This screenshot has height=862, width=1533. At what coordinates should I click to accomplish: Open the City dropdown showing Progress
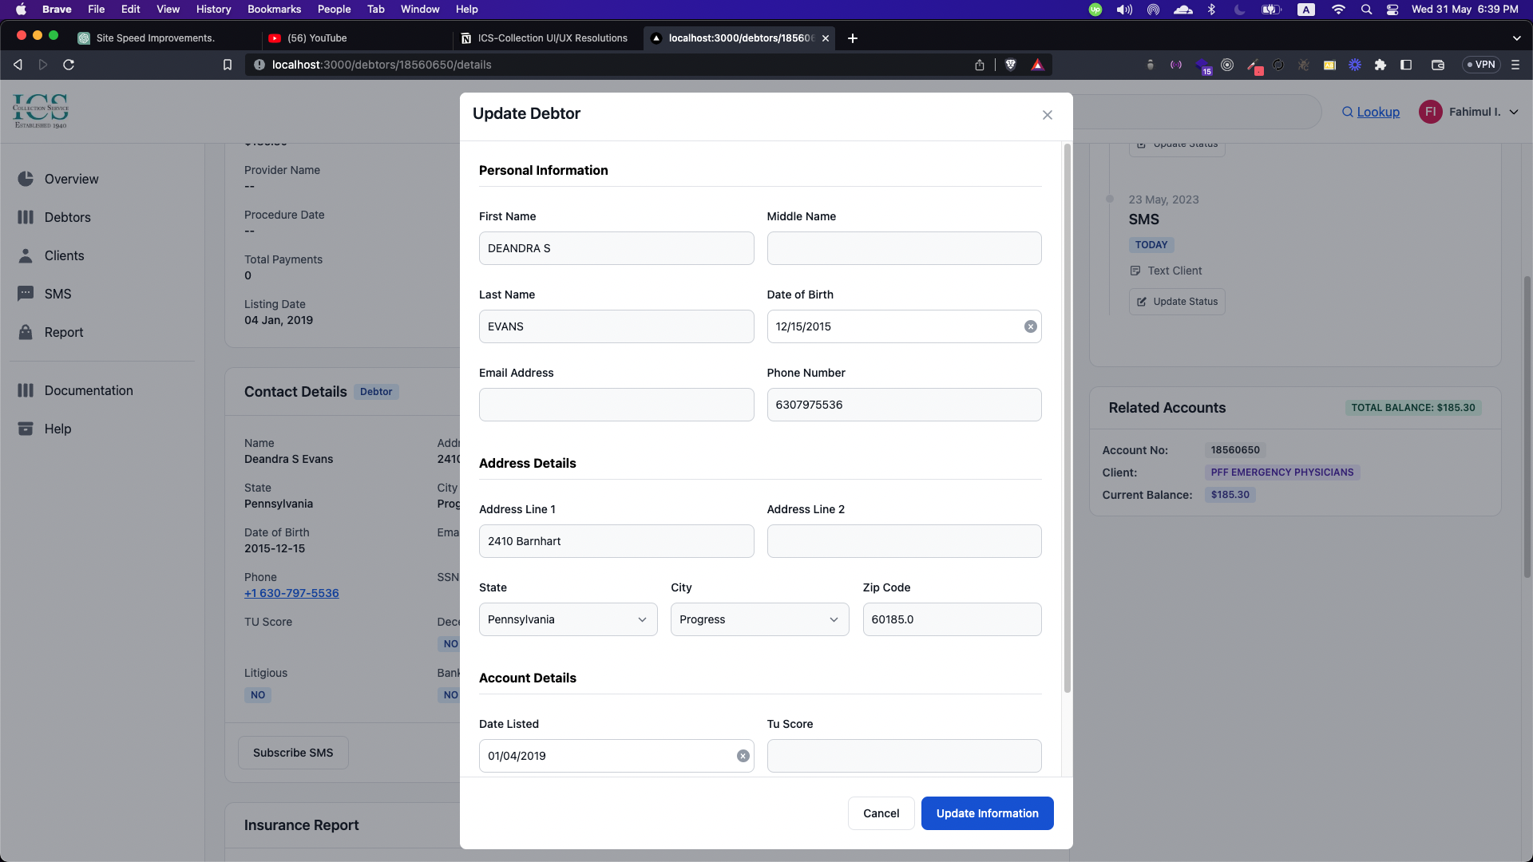(759, 619)
